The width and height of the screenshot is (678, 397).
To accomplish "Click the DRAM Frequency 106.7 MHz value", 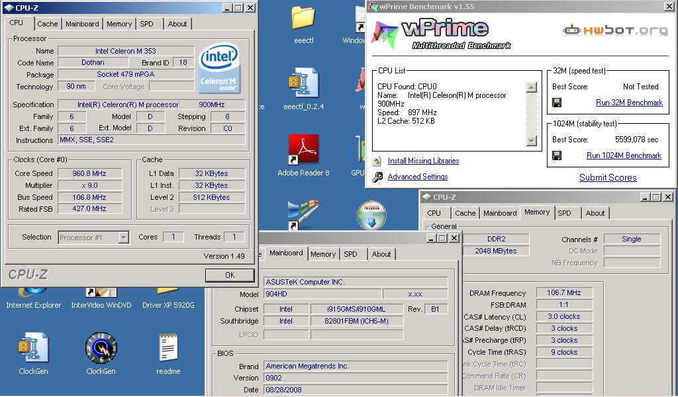I will click(564, 293).
